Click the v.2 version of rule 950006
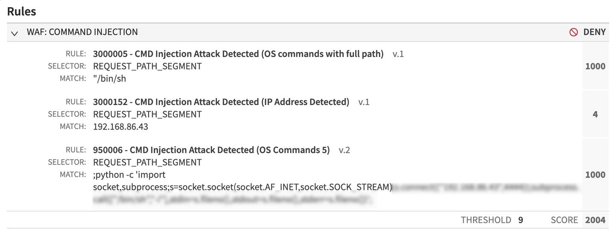This screenshot has height=232, width=614. pos(344,150)
